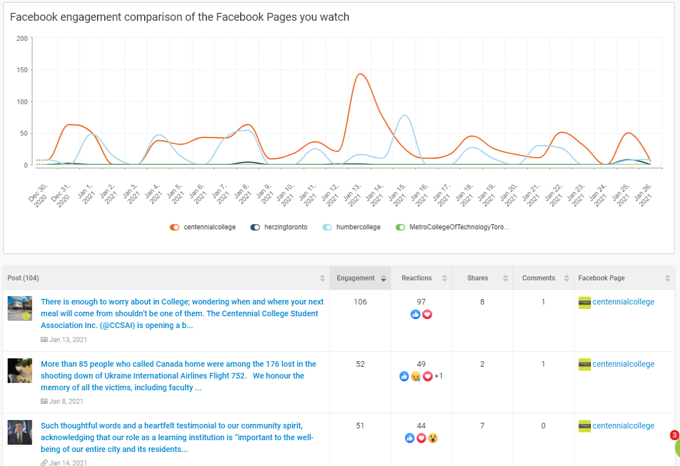Toggle the centennialcollege legend switch
Screen dimensions: 680x466
coord(174,227)
